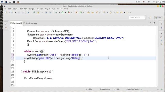Click the Save toolbar icon
Screen dimensions: 165x92
tap(19, 13)
